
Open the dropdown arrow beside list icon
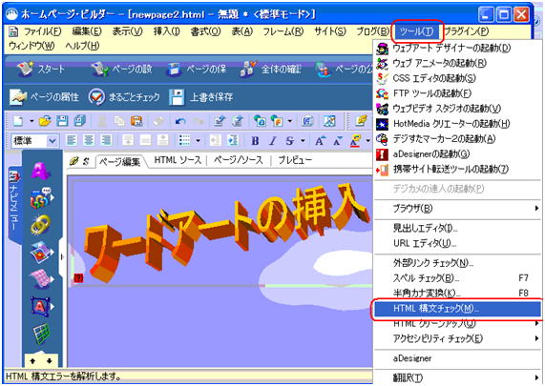[198, 141]
